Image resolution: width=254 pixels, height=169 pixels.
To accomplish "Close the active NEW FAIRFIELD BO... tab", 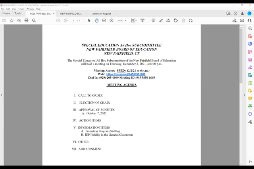I will click(54, 13).
